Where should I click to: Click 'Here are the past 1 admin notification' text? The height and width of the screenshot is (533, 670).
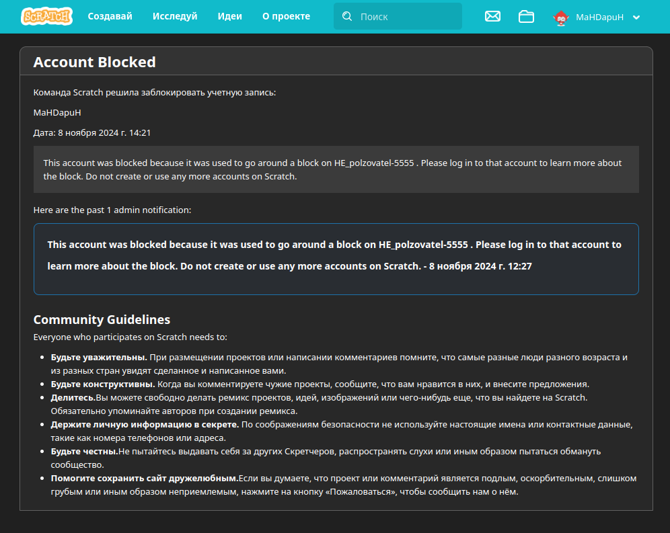point(112,210)
